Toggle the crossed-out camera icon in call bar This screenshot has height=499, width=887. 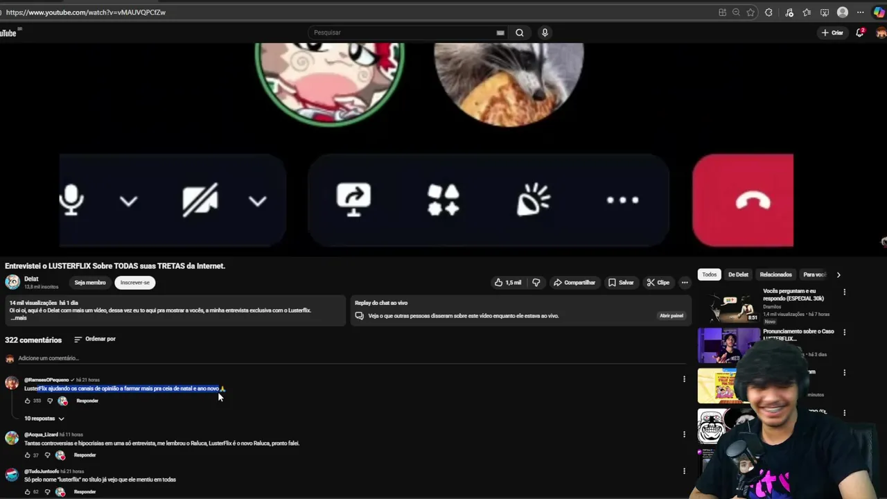[x=200, y=200]
